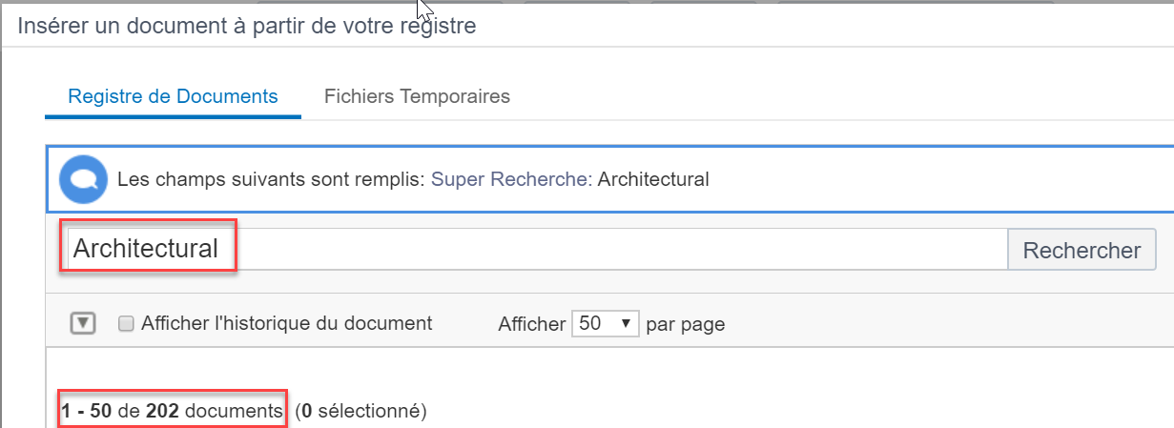Focus the search field containing Architectural
The image size is (1174, 428).
(x=537, y=250)
